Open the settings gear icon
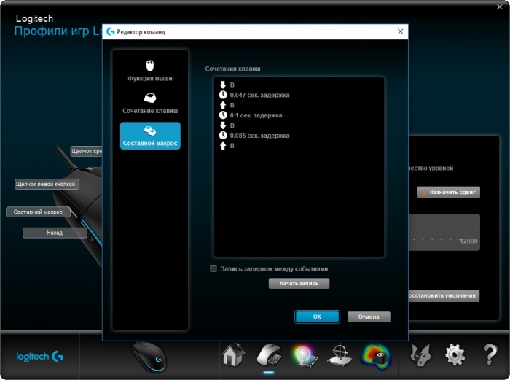This screenshot has width=510, height=380. pos(455,354)
